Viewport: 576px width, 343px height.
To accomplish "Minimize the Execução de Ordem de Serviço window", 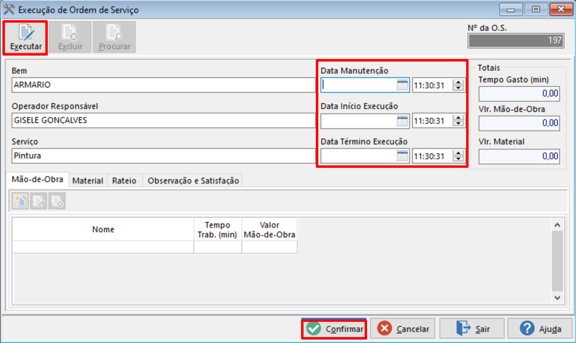I will [x=510, y=9].
